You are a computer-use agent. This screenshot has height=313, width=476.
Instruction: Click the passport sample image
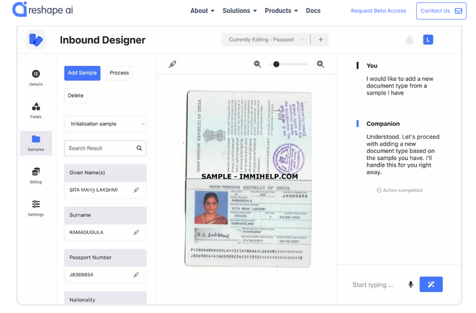pyautogui.click(x=249, y=179)
